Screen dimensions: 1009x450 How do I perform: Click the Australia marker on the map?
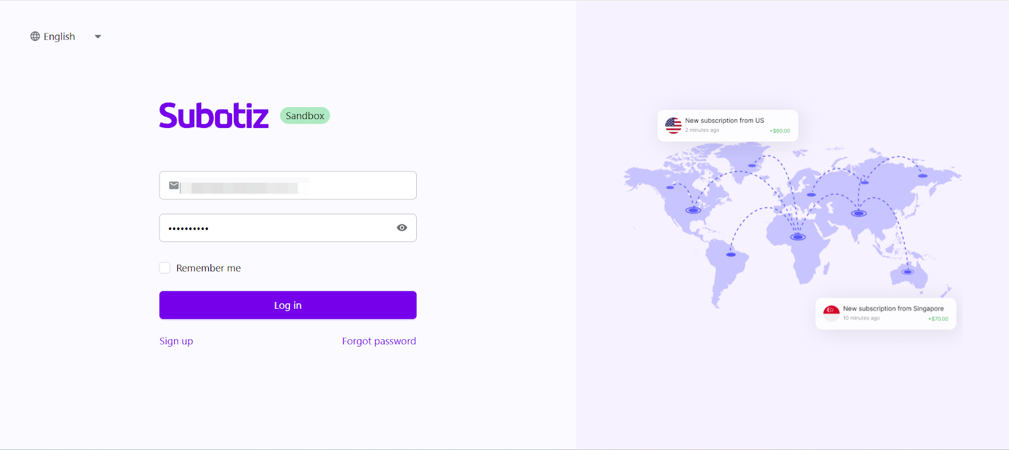tap(907, 272)
